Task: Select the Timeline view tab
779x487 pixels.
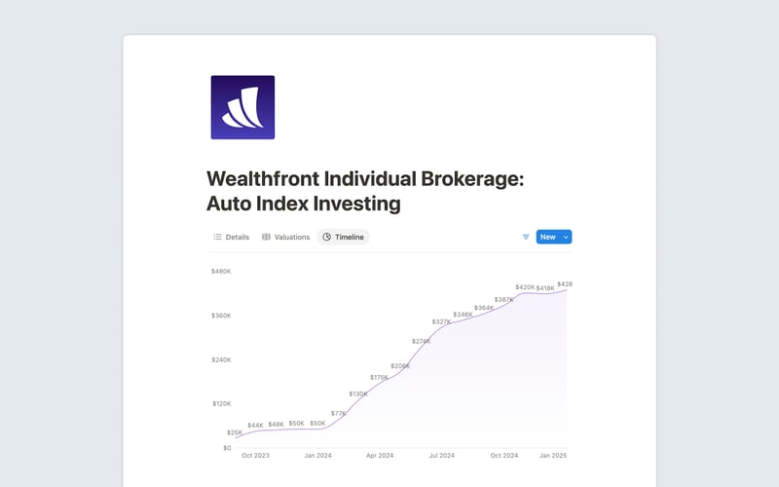Action: coord(344,237)
